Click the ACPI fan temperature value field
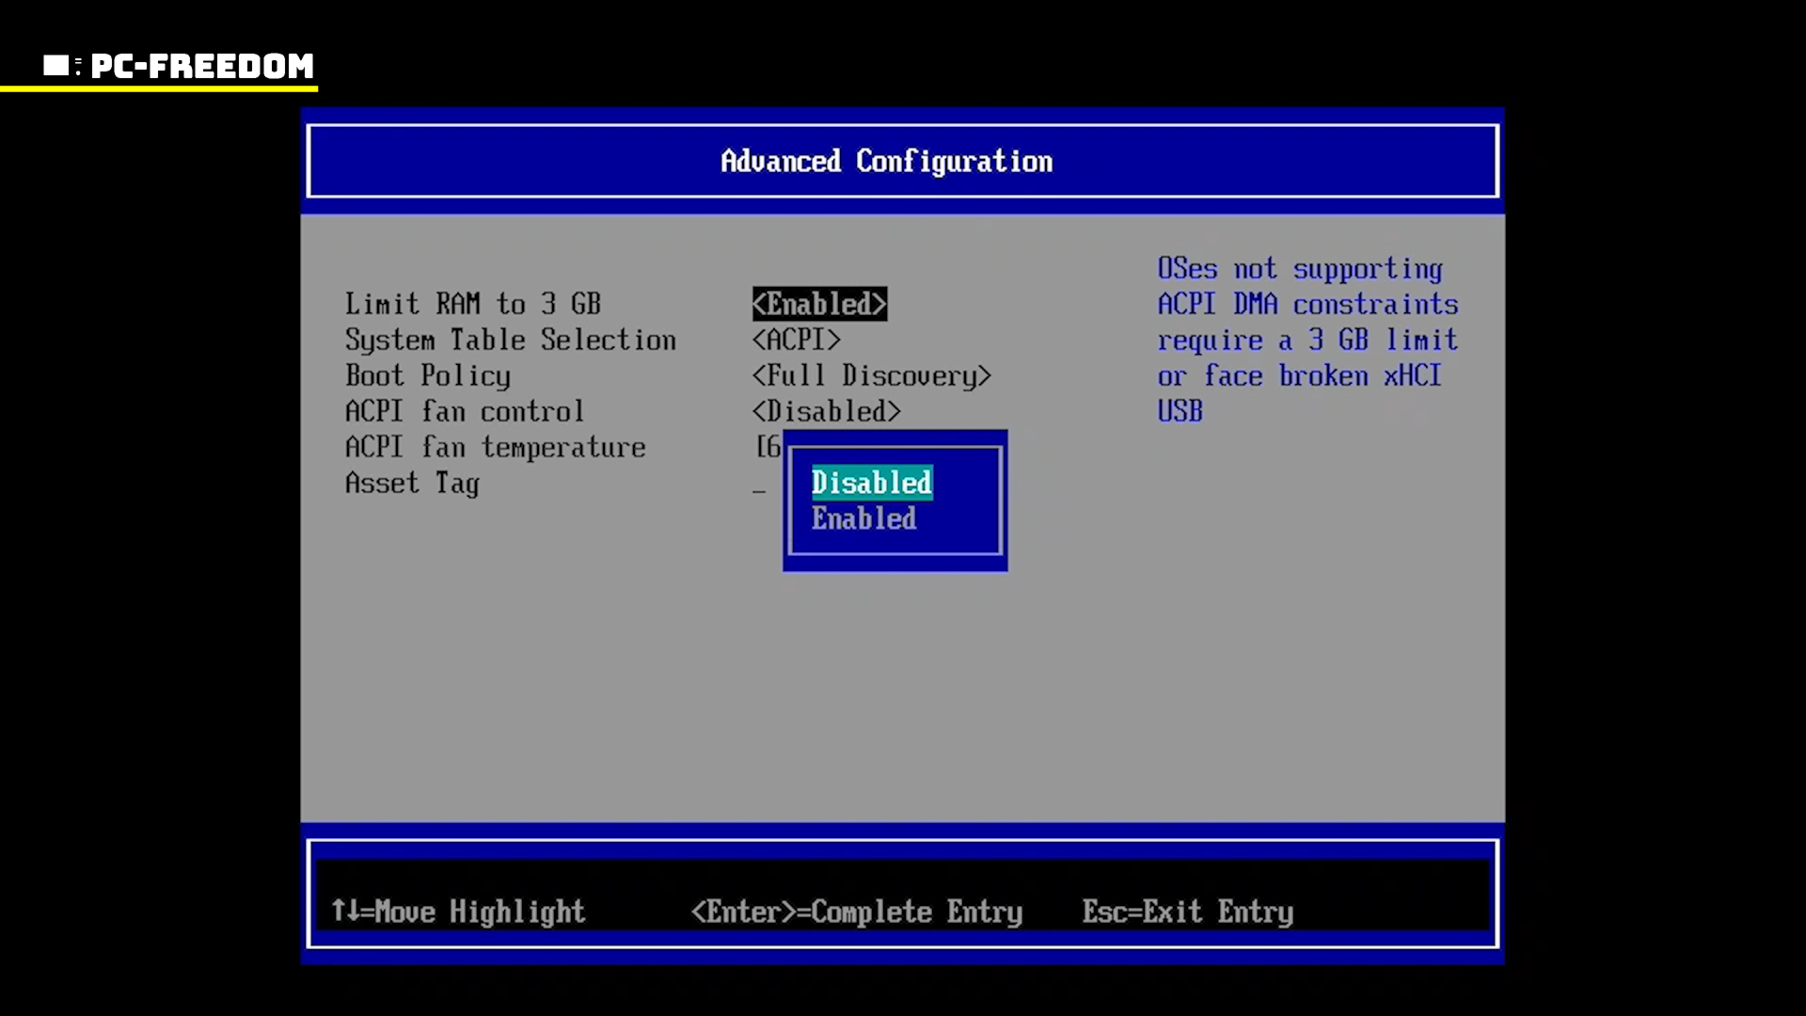Image resolution: width=1806 pixels, height=1016 pixels. click(768, 447)
